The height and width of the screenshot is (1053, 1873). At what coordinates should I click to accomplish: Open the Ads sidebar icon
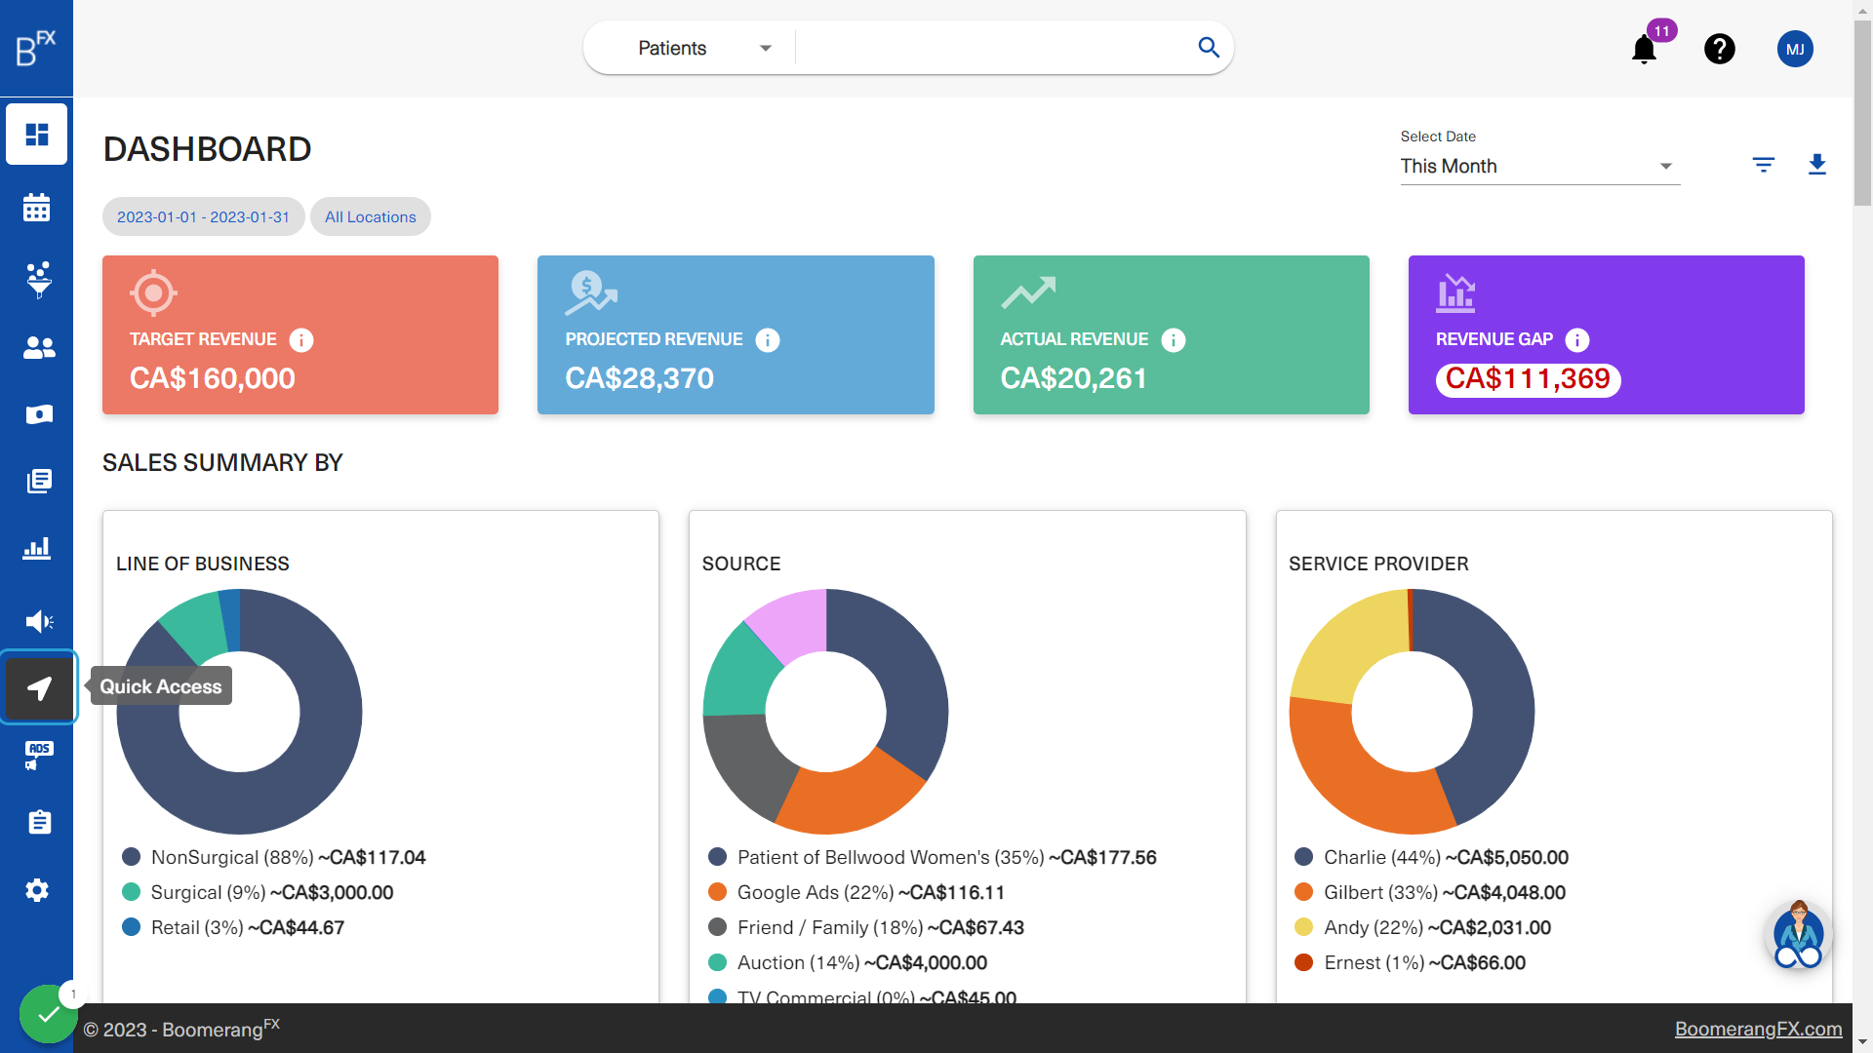point(39,755)
